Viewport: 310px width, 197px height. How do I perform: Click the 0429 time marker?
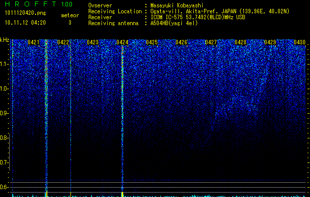click(270, 42)
